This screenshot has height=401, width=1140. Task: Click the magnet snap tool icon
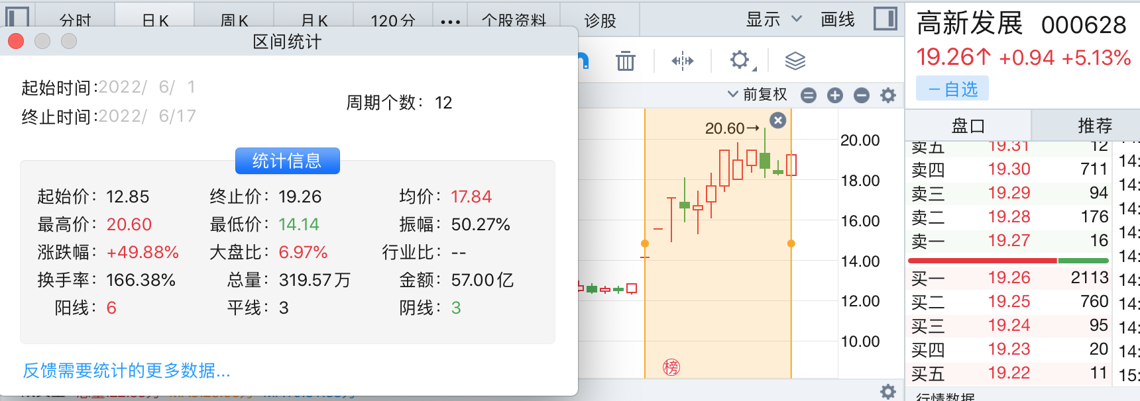click(583, 61)
